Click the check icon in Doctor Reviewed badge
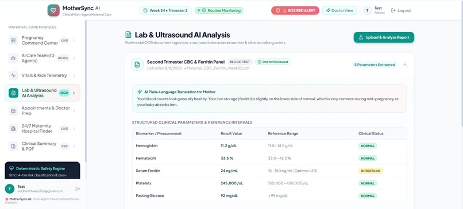 (x=259, y=62)
